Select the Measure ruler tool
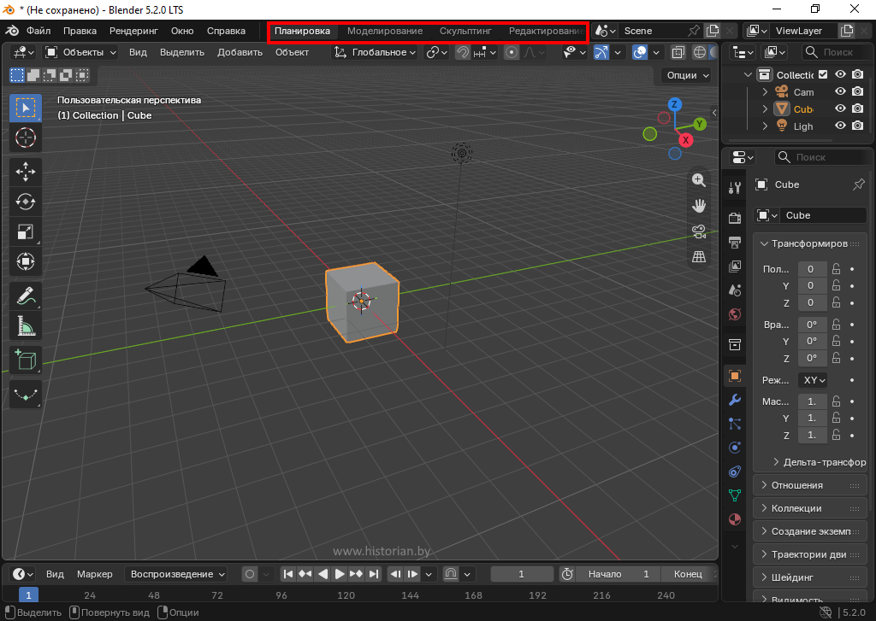 click(25, 325)
